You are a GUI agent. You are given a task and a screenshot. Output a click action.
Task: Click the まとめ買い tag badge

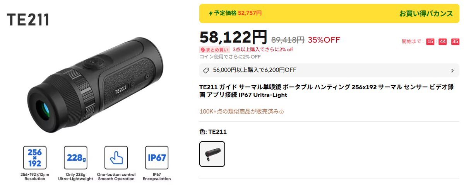coord(214,50)
